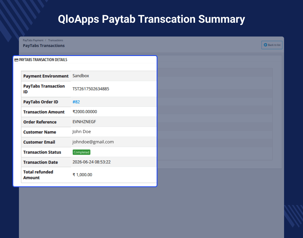Click the Order Reference label
This screenshot has height=238, width=303.
40,122
